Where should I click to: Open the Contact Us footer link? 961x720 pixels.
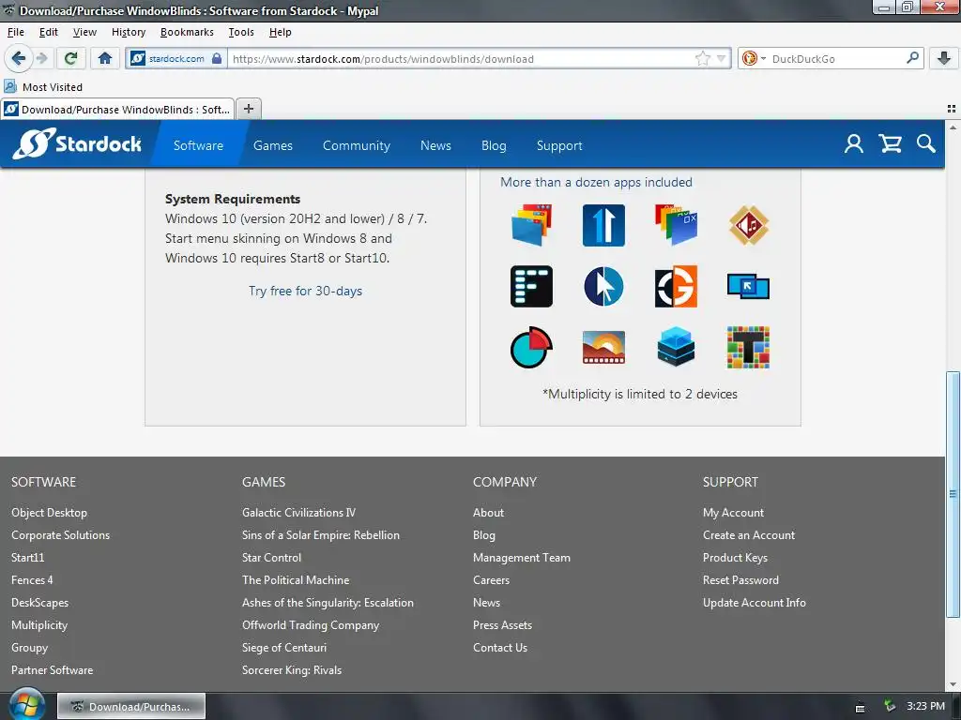tap(500, 647)
